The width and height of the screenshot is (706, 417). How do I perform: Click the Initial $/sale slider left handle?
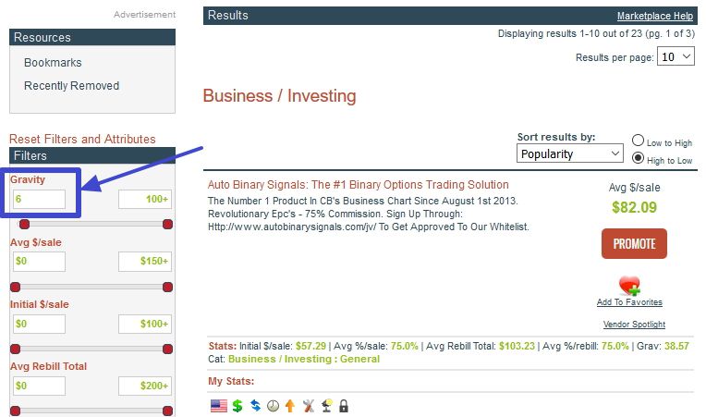16,349
